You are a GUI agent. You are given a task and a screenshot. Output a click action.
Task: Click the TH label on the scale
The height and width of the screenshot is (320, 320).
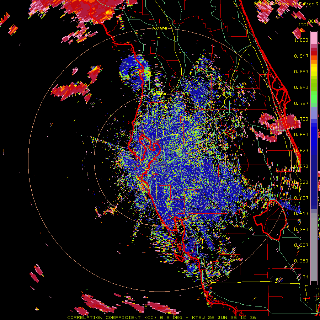305,277
